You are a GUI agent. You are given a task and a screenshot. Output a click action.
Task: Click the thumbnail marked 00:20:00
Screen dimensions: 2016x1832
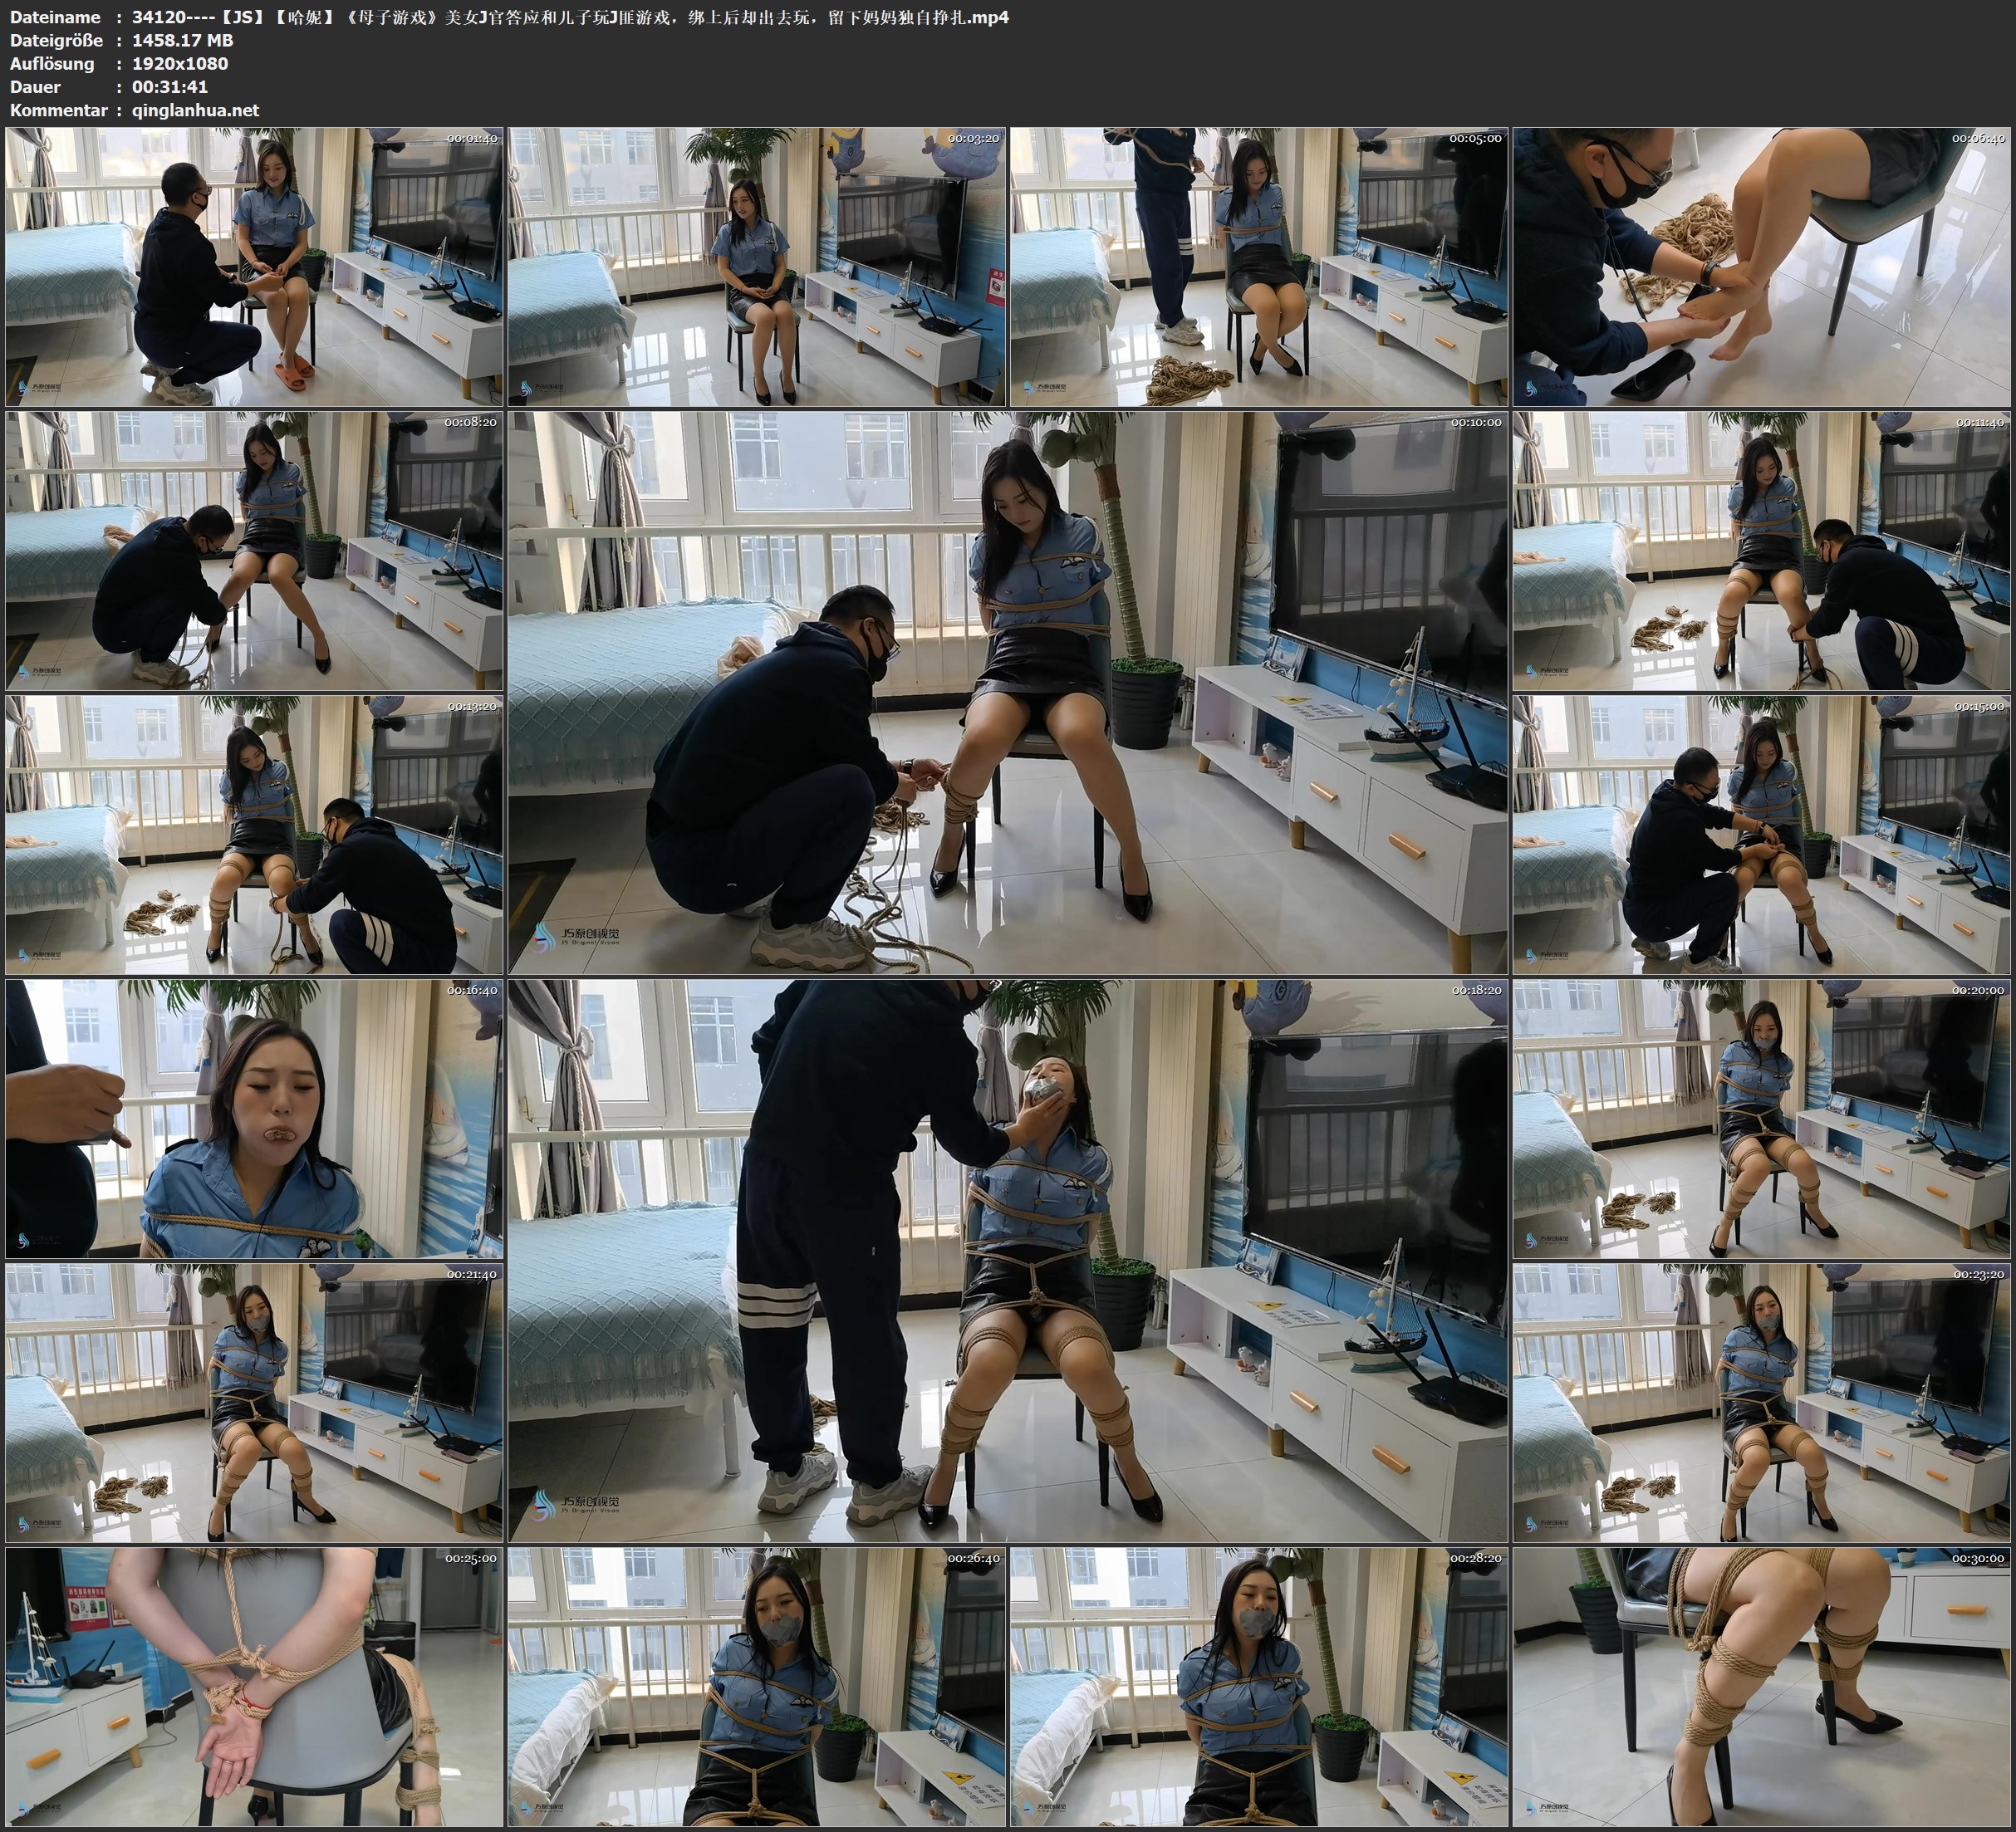1762,1118
